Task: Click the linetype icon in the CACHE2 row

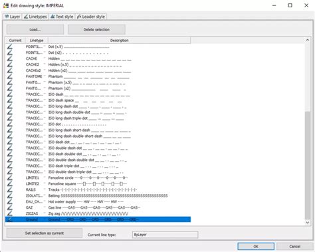Action: tap(9, 64)
